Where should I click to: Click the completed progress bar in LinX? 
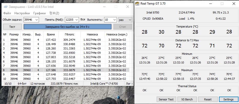[x=68, y=27]
